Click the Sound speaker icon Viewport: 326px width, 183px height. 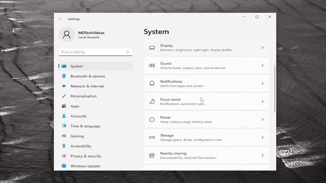(x=152, y=66)
